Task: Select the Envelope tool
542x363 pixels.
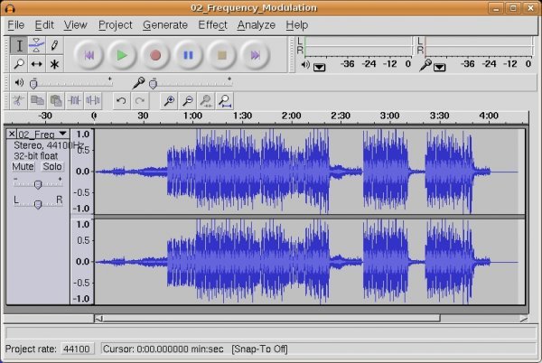Action: [37, 45]
